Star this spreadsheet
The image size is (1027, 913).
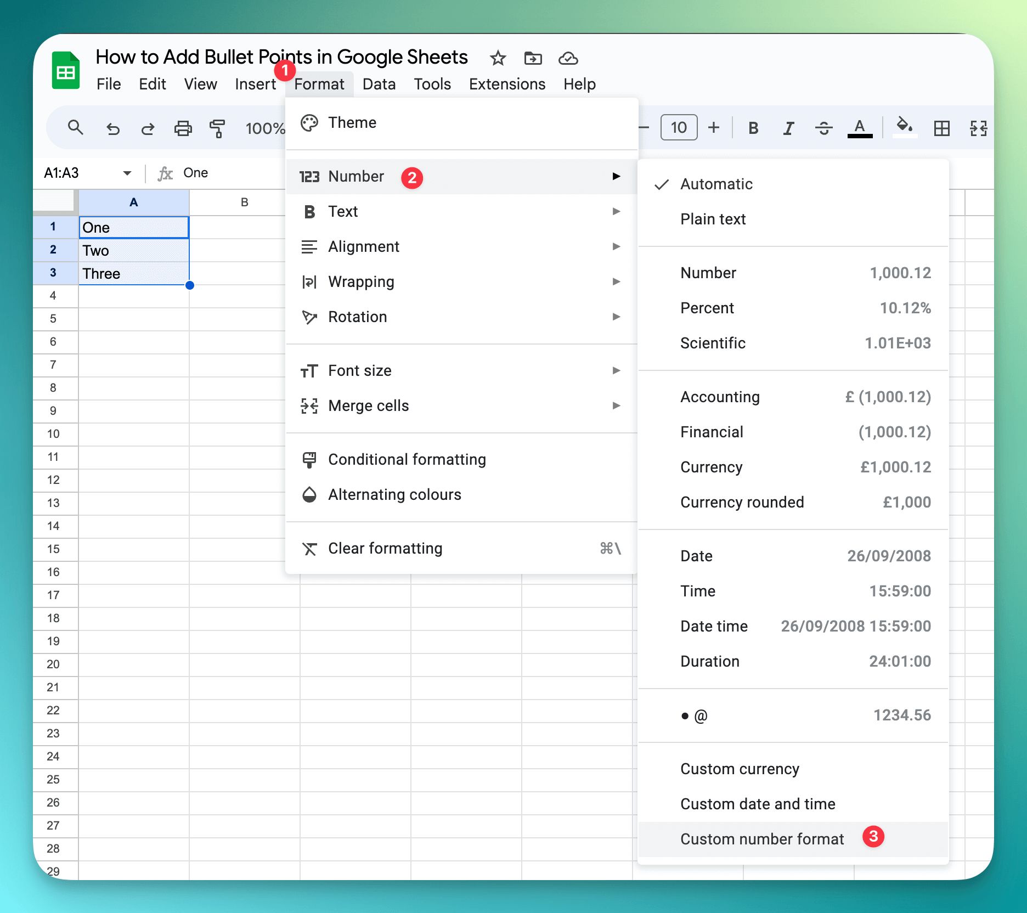click(497, 59)
